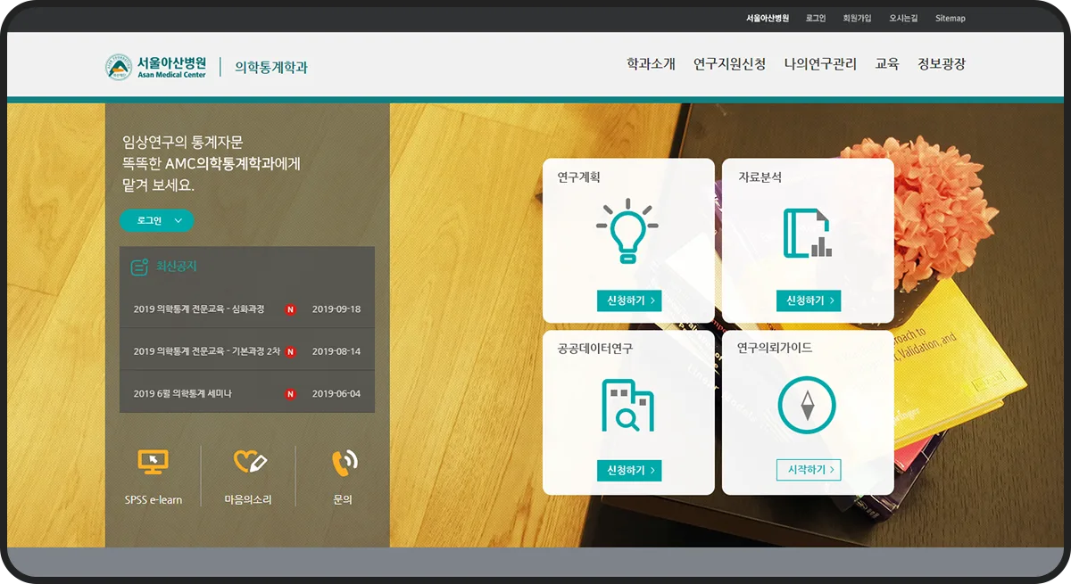Click the Sitemap link

tap(950, 18)
